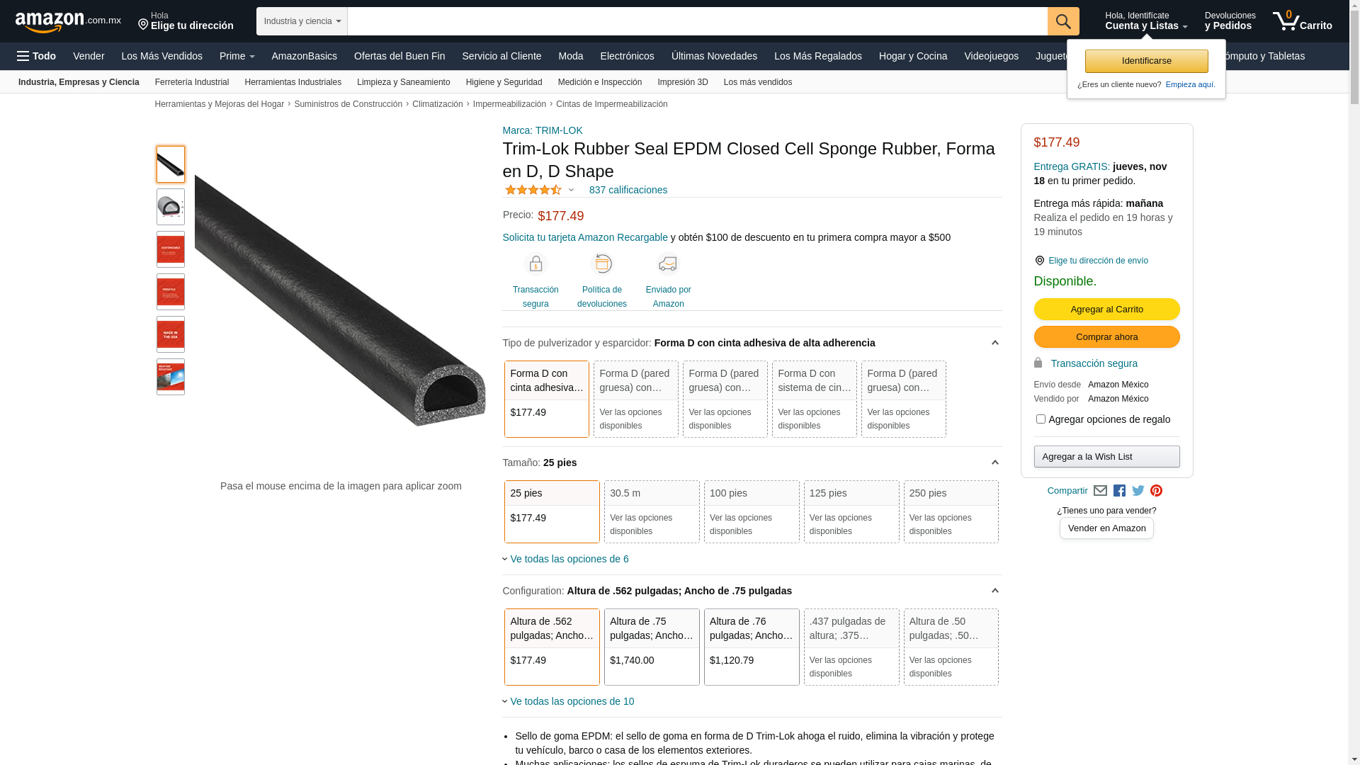1360x765 pixels.
Task: Select the 100 pies size option
Action: pos(751,511)
